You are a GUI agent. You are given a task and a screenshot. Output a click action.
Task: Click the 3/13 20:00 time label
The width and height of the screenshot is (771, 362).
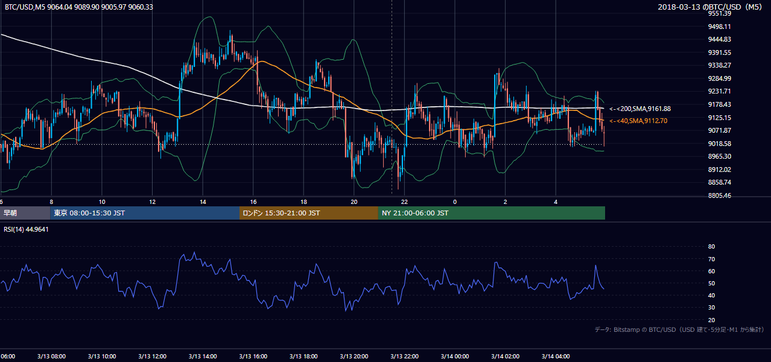click(354, 357)
